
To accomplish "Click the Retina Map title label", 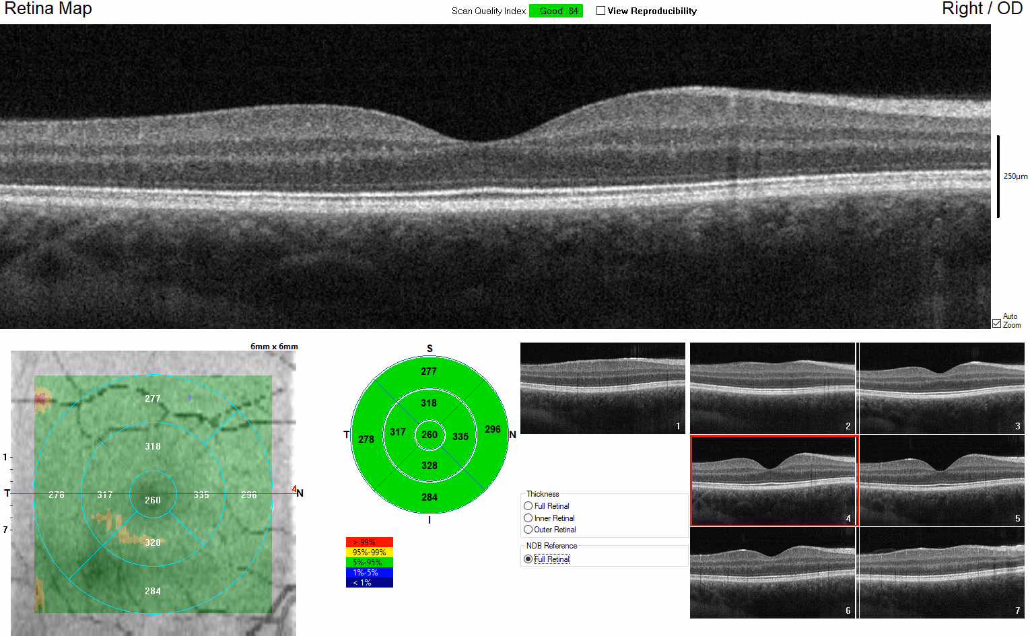I will click(x=47, y=9).
